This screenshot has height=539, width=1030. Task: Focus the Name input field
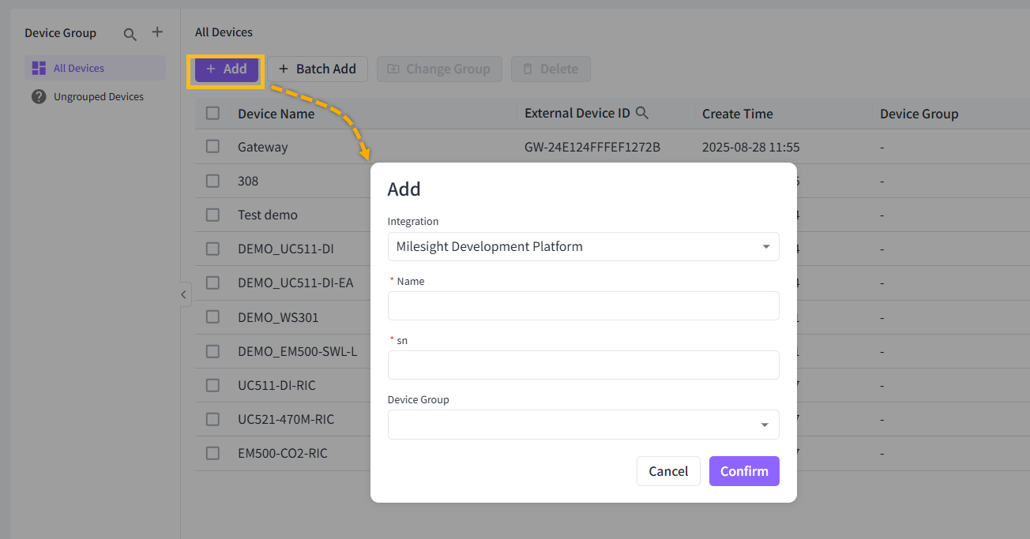point(583,306)
